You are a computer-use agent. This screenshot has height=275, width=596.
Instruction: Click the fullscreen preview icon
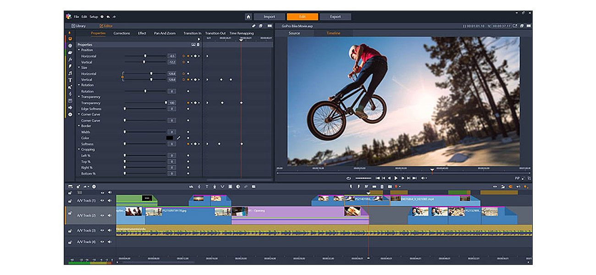(x=529, y=178)
